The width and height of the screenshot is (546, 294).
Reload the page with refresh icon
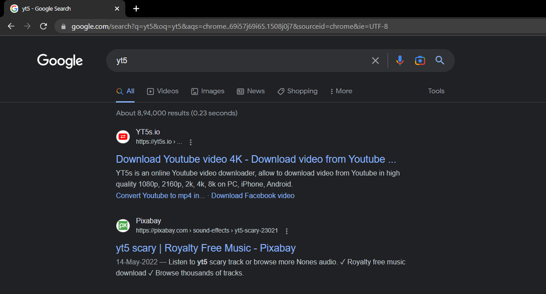[x=43, y=27]
